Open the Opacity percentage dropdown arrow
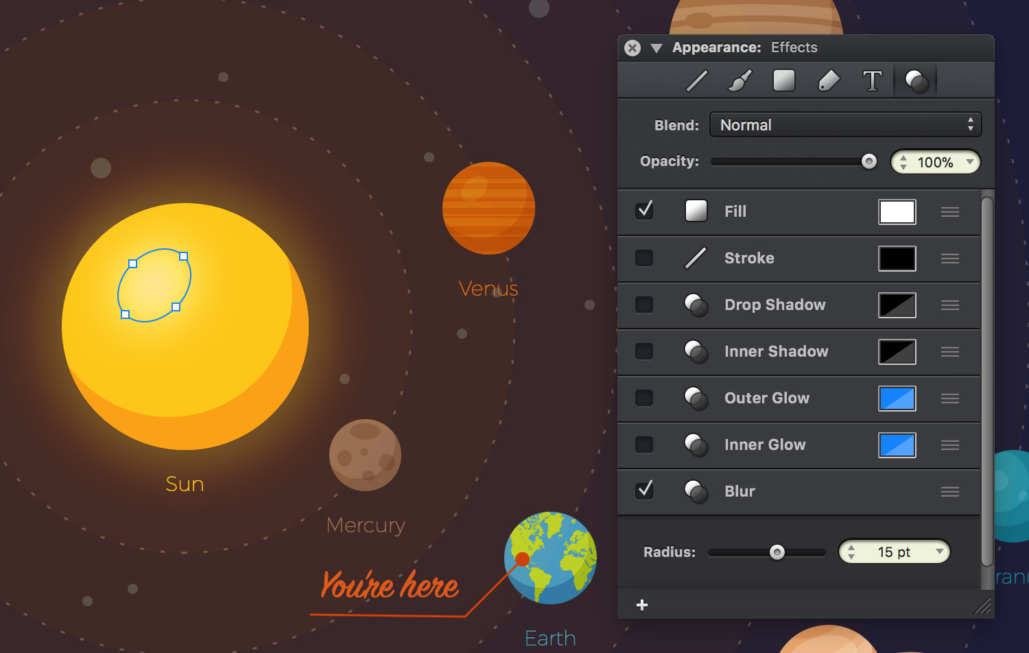Screen dimensions: 1029x653 (x=970, y=162)
